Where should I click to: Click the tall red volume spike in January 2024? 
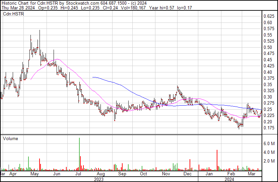[x=217, y=160]
